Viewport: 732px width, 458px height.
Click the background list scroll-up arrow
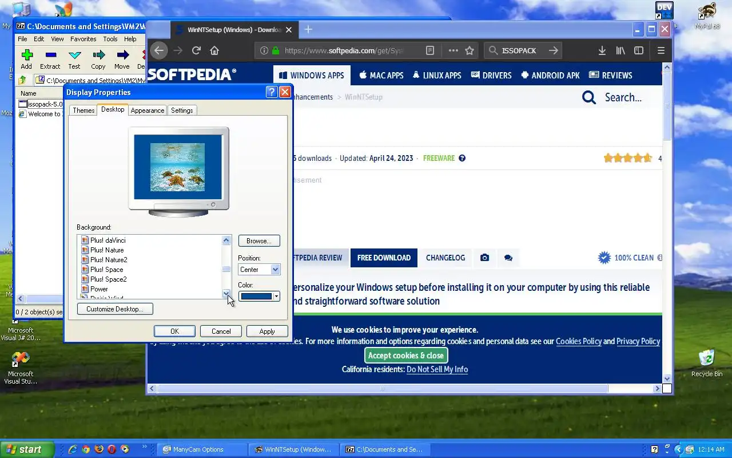(226, 240)
